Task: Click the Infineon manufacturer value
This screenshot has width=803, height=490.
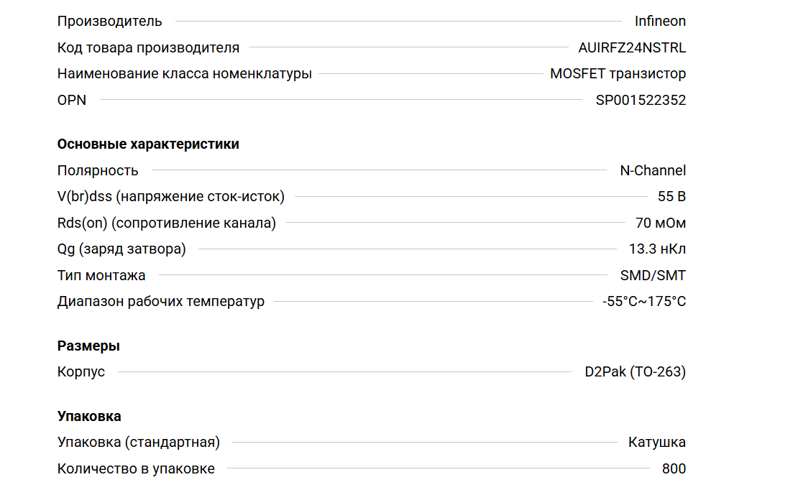Action: (x=660, y=22)
